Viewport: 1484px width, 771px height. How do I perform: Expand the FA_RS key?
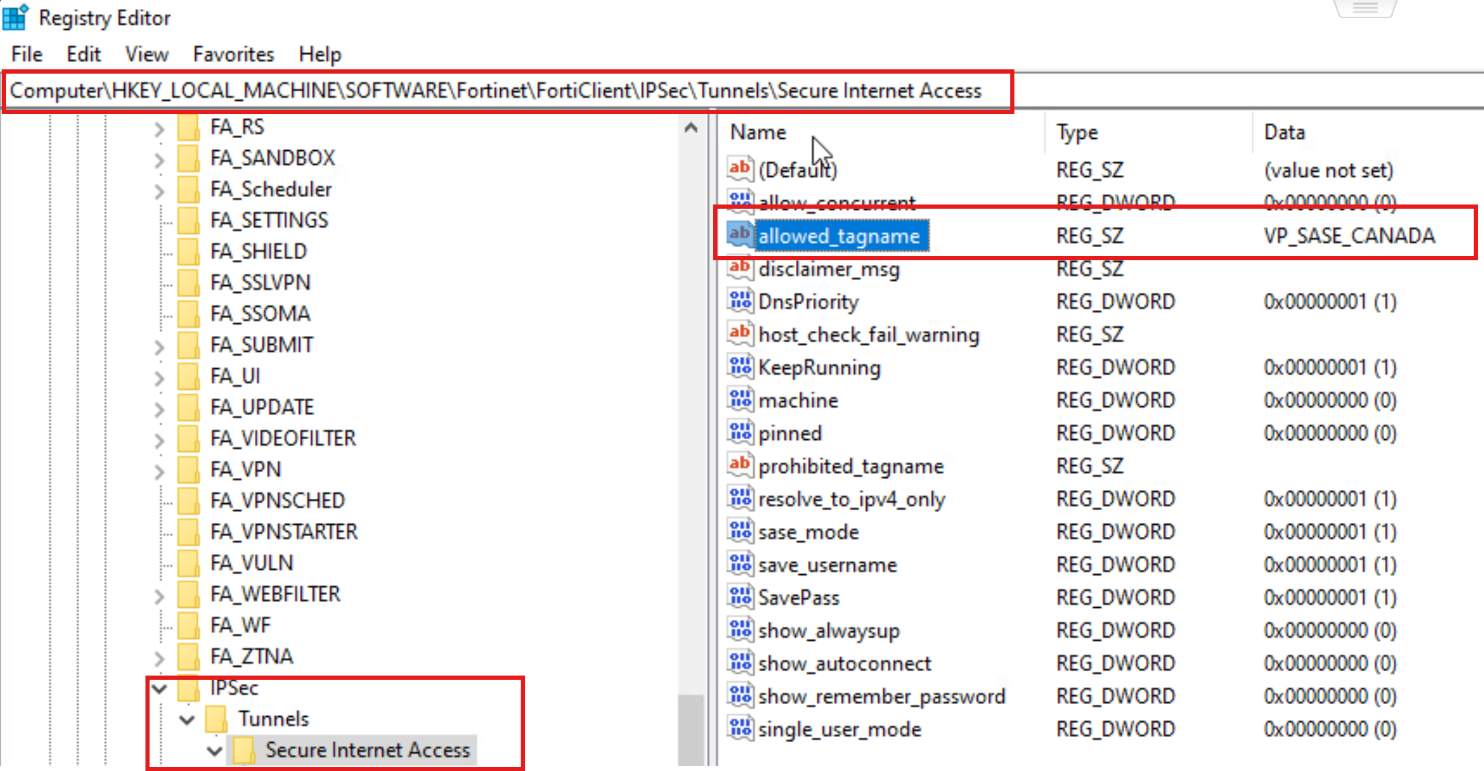pos(160,128)
